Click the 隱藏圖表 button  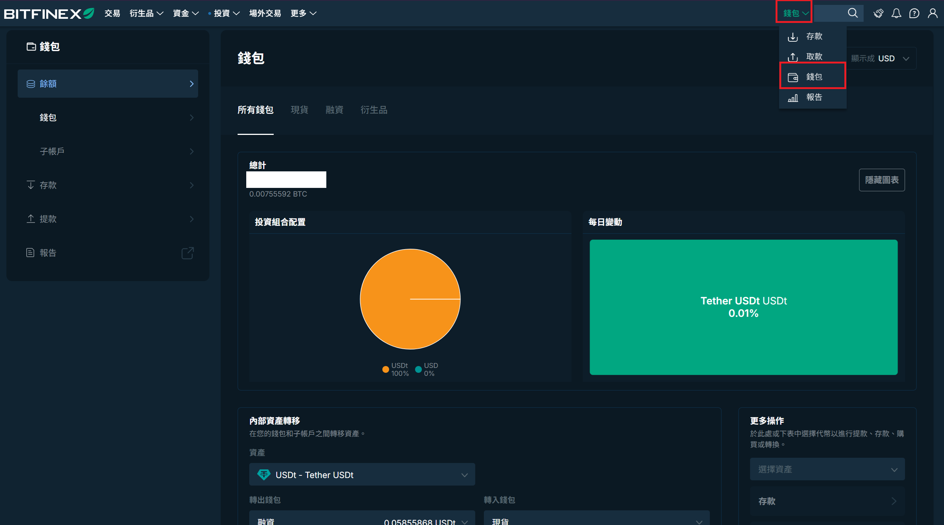[x=882, y=180]
